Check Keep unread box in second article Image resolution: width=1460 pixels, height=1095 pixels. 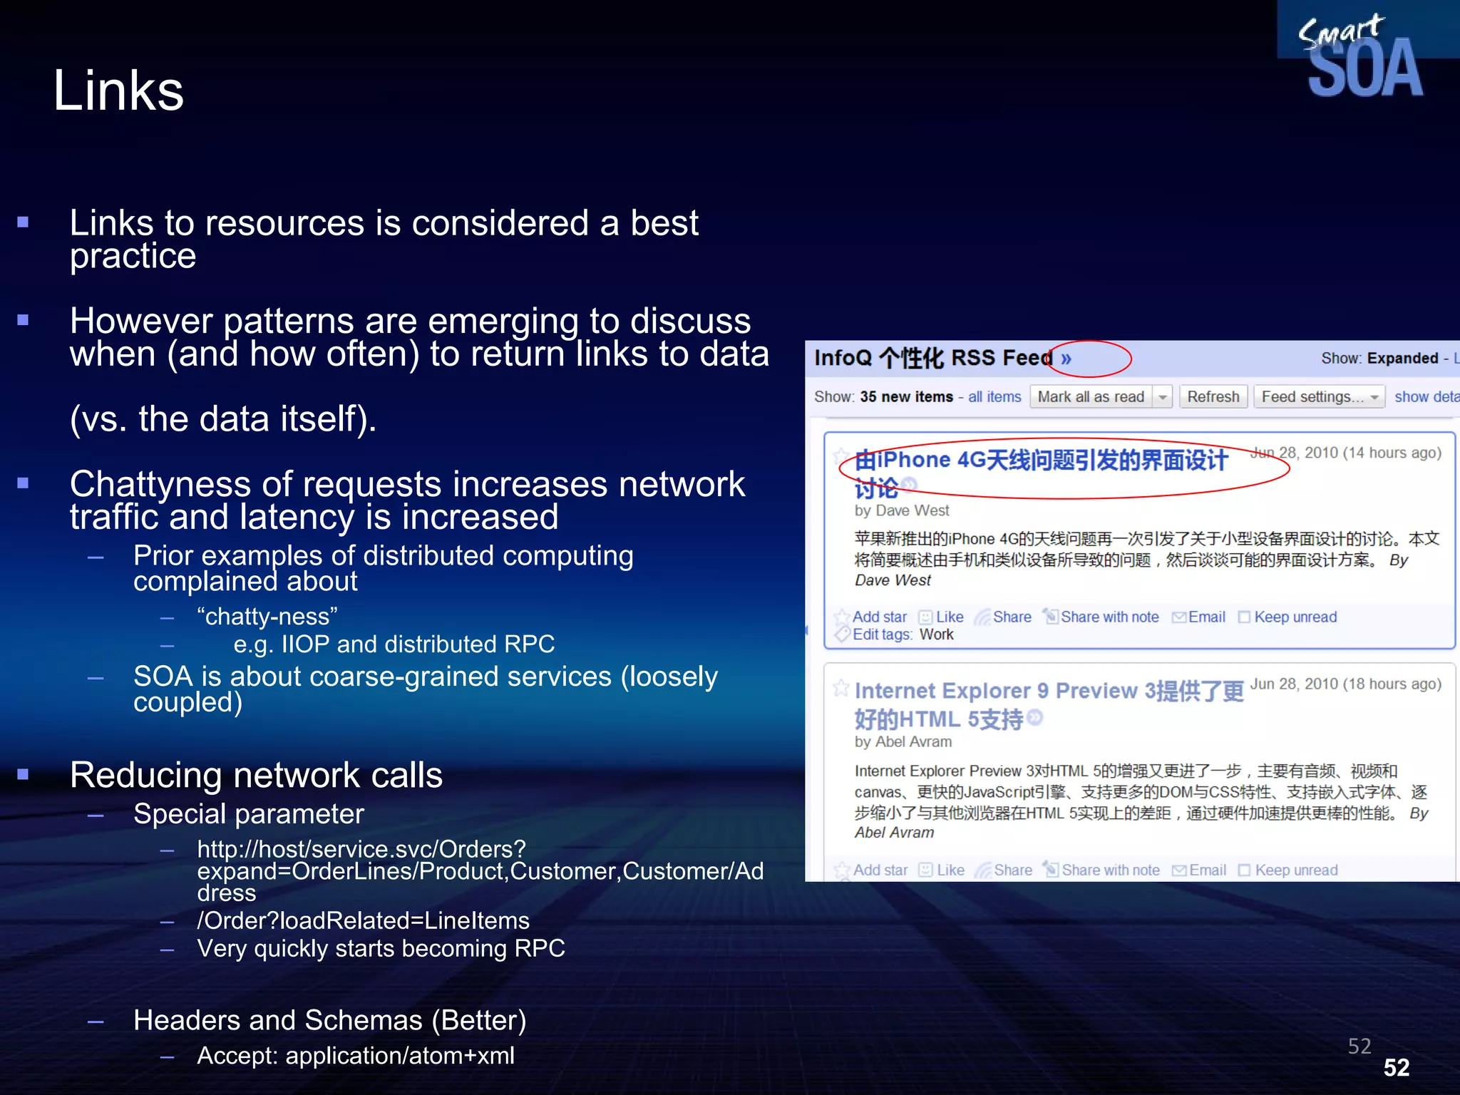pos(1245,870)
